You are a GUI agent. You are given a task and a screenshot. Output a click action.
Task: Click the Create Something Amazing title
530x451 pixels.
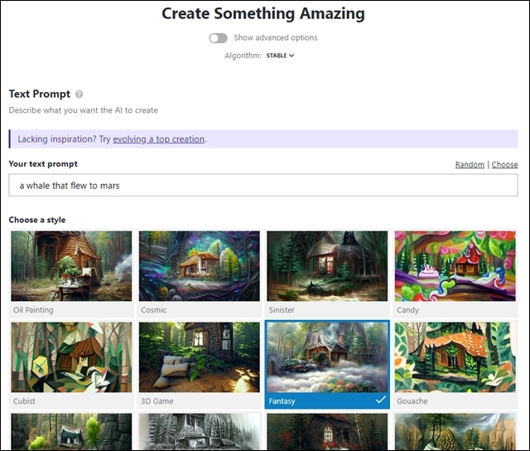[x=263, y=13]
